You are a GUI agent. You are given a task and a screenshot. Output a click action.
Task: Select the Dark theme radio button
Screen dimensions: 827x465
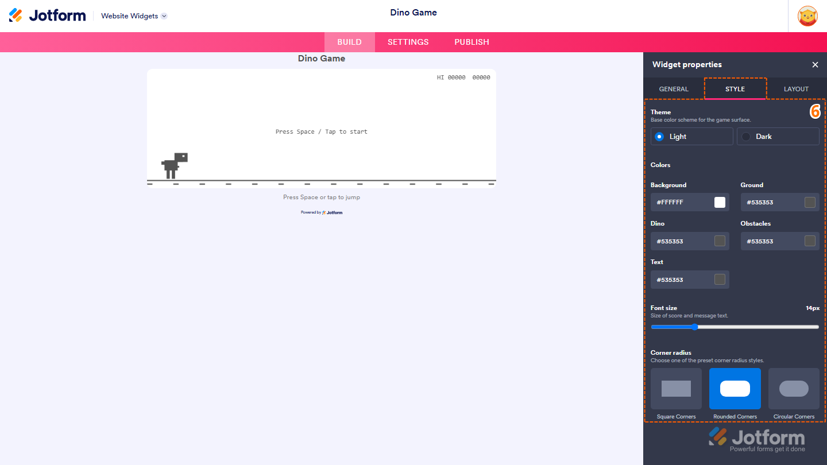(x=778, y=137)
